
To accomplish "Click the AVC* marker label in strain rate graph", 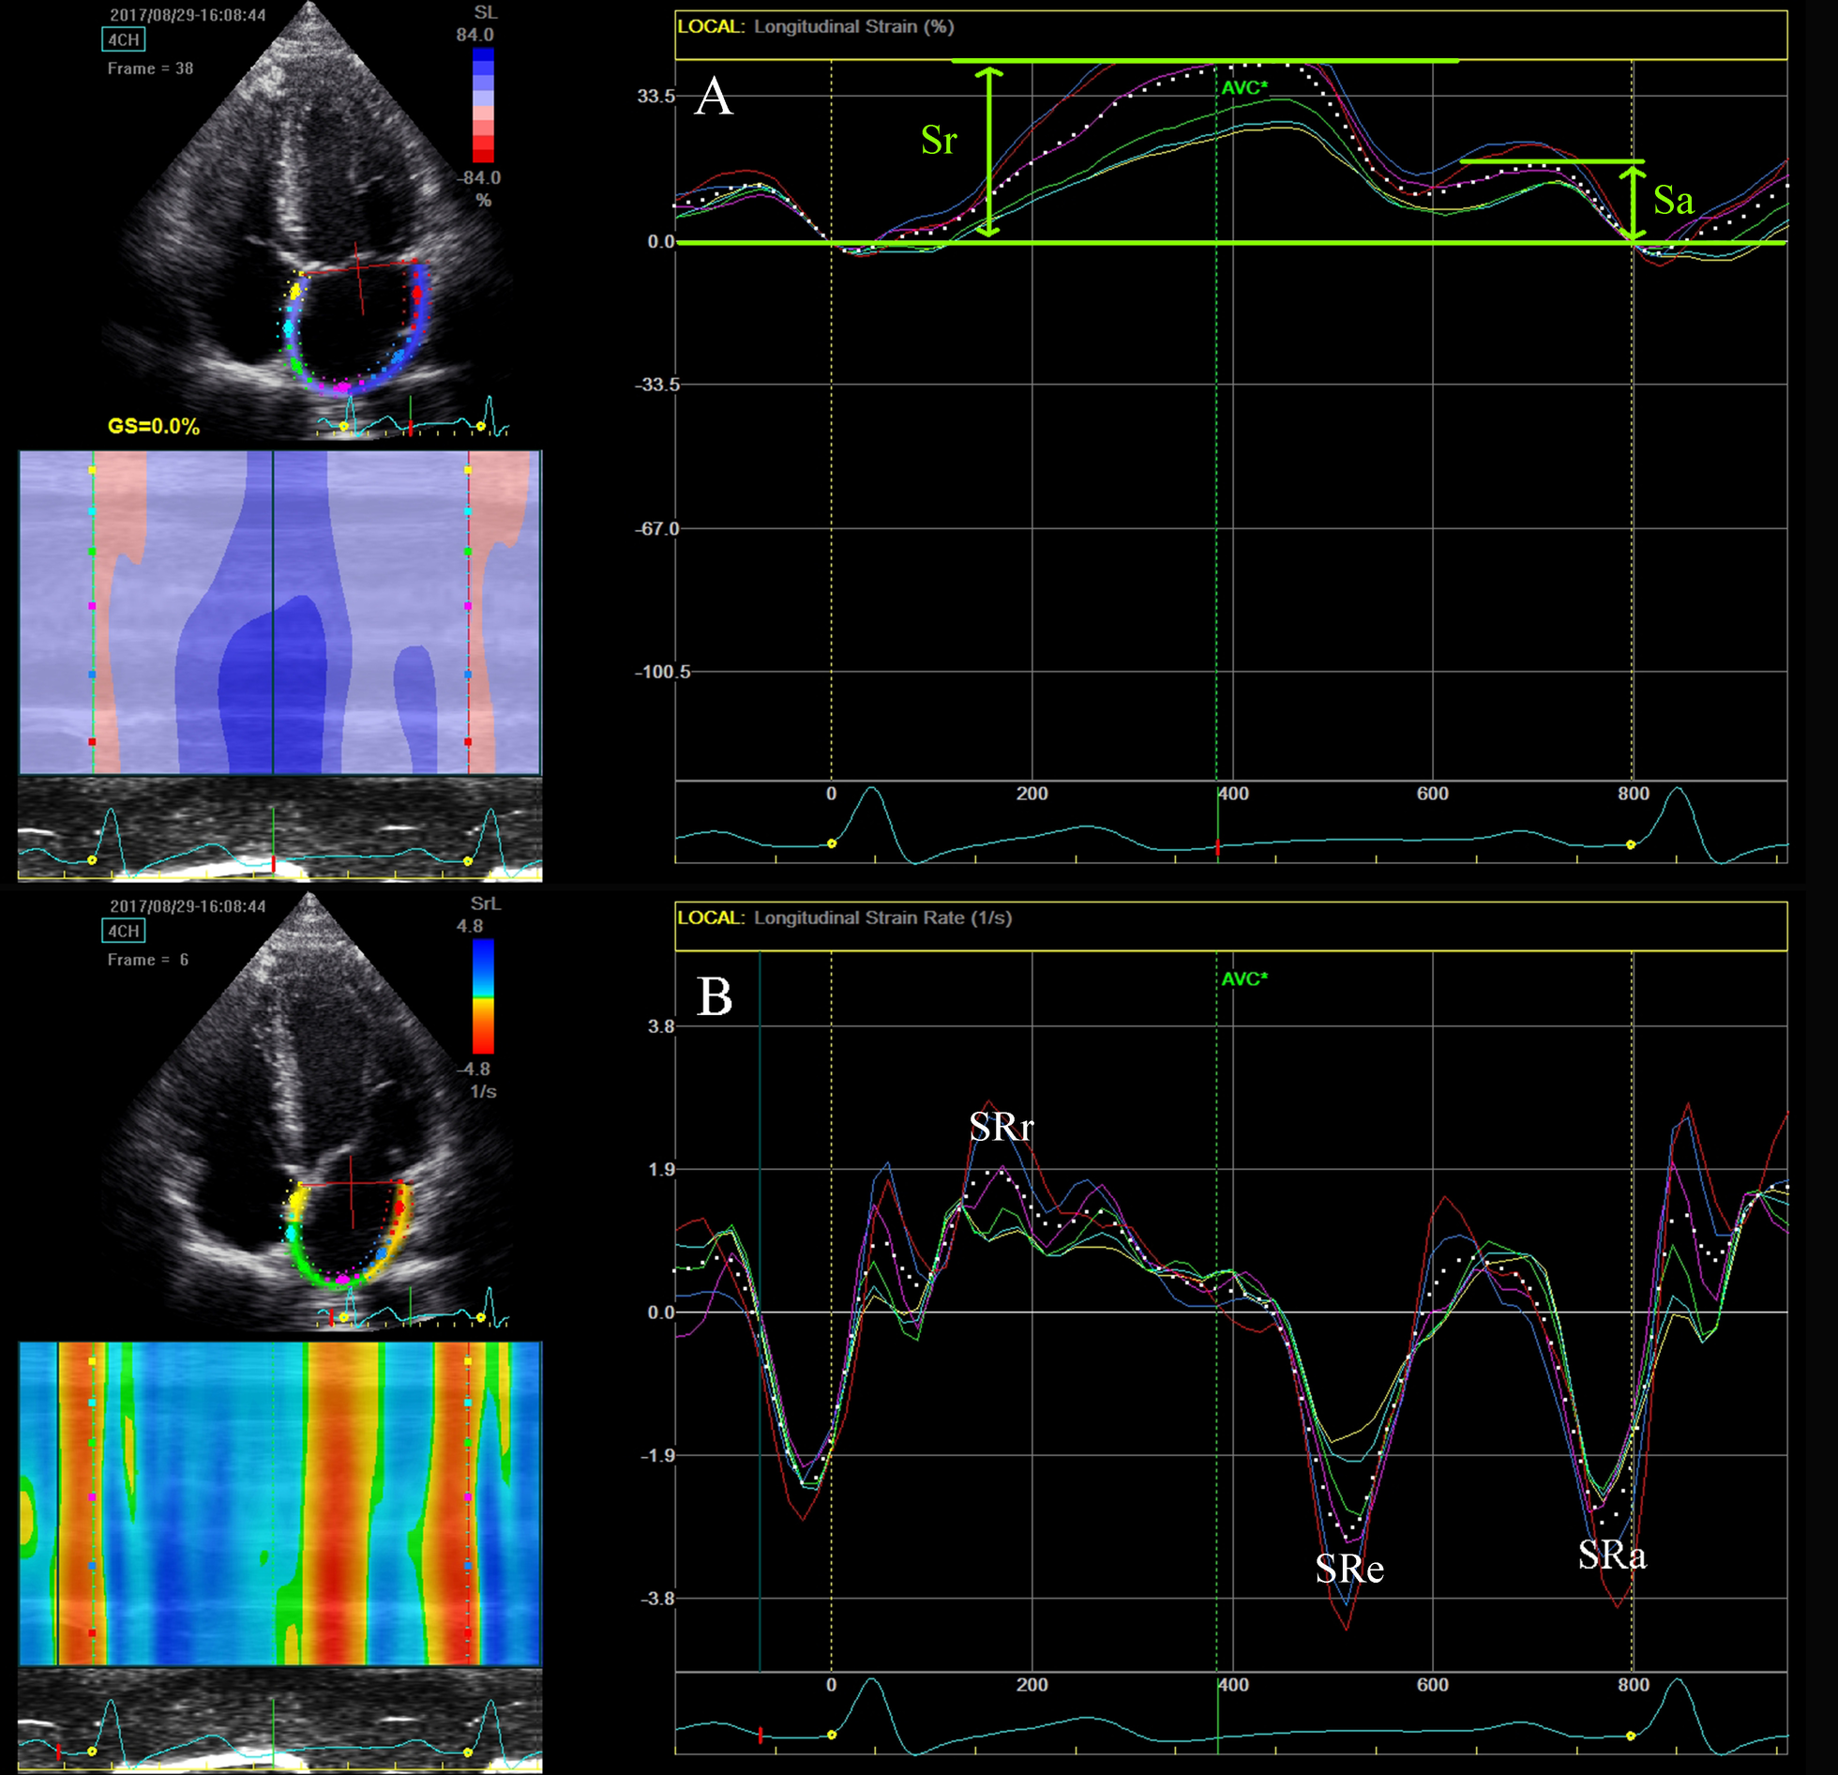I will click(1244, 979).
